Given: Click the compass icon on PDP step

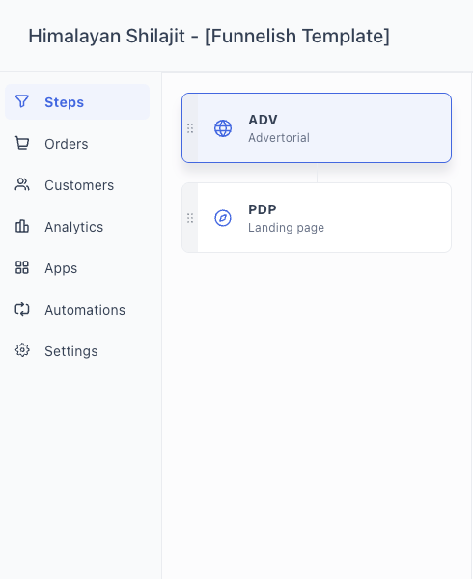Looking at the screenshot, I should coord(223,218).
